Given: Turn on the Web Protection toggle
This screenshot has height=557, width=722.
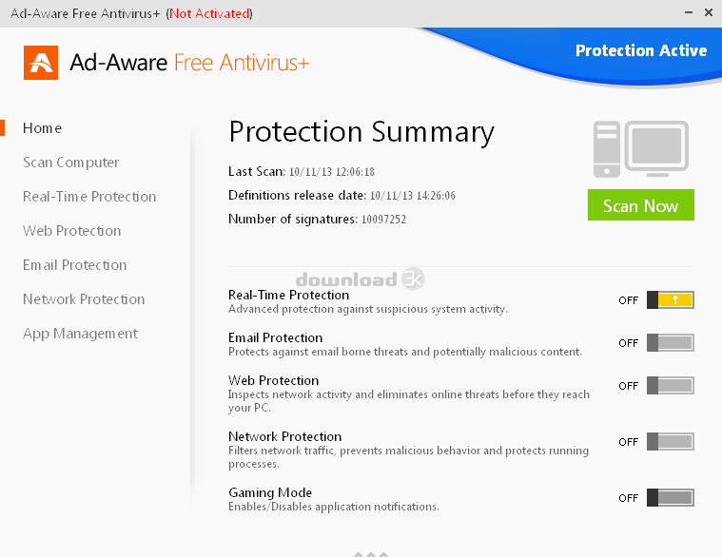Looking at the screenshot, I should (x=670, y=386).
